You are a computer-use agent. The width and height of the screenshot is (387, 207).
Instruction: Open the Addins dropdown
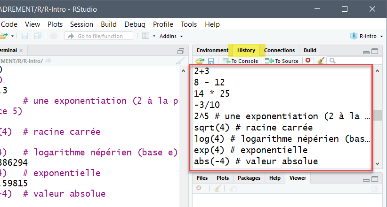171,36
